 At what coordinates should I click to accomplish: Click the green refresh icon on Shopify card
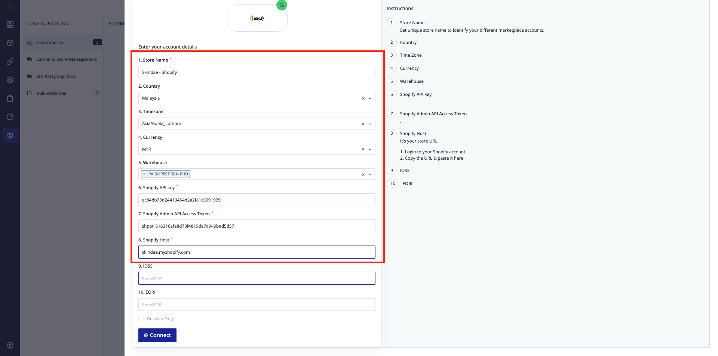coord(282,5)
